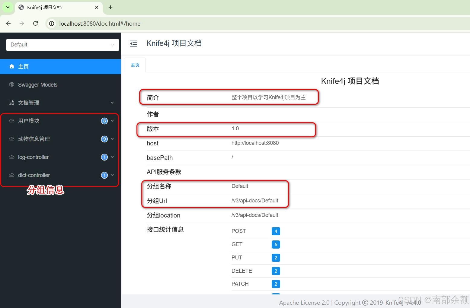Viewport: 470px width, 308px height.
Task: Click the GET count badge 5
Action: tap(276, 245)
